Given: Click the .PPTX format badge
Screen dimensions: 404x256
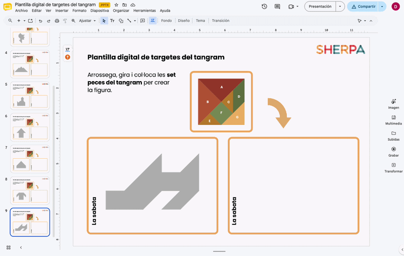Looking at the screenshot, I should 105,5.
